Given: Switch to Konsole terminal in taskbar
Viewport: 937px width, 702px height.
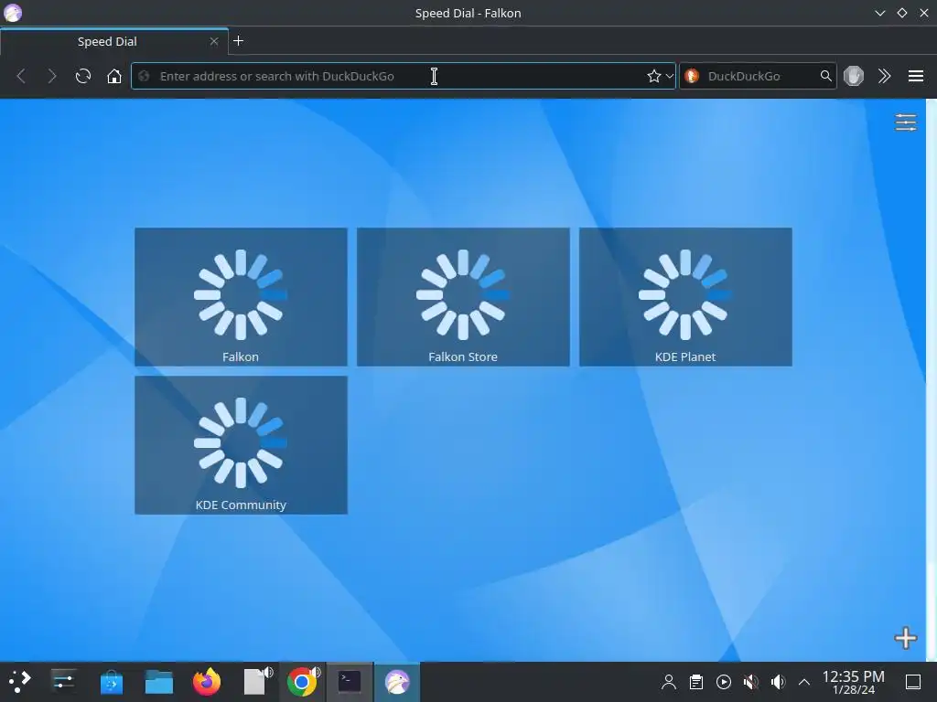Looking at the screenshot, I should (350, 682).
